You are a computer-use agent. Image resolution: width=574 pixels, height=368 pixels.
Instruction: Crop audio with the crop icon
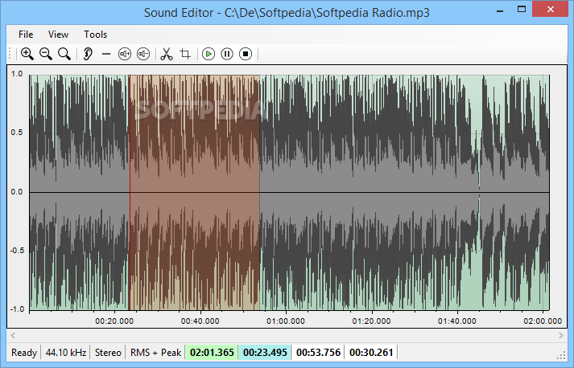point(185,54)
